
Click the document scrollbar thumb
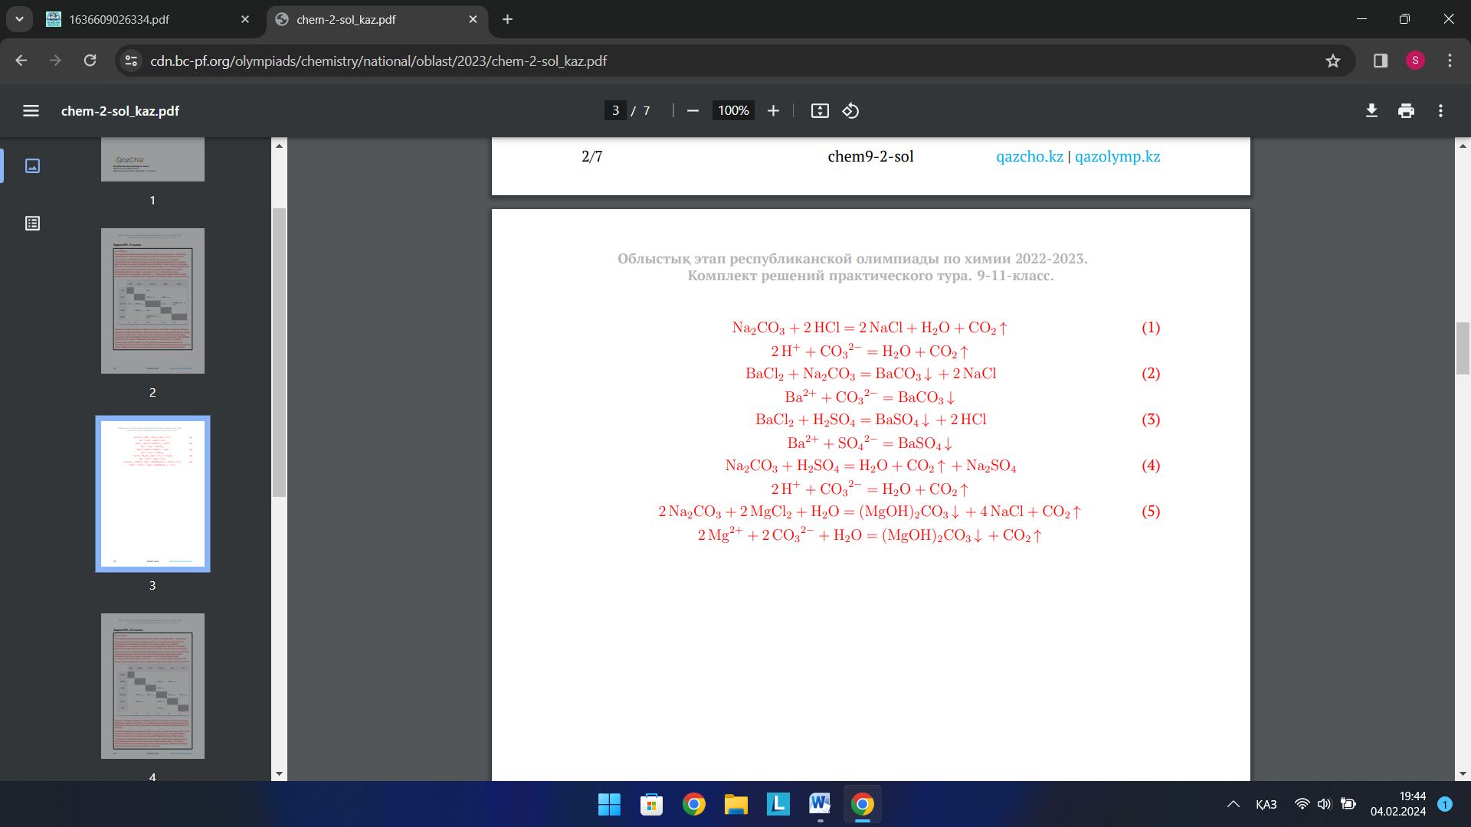pos(1463,348)
